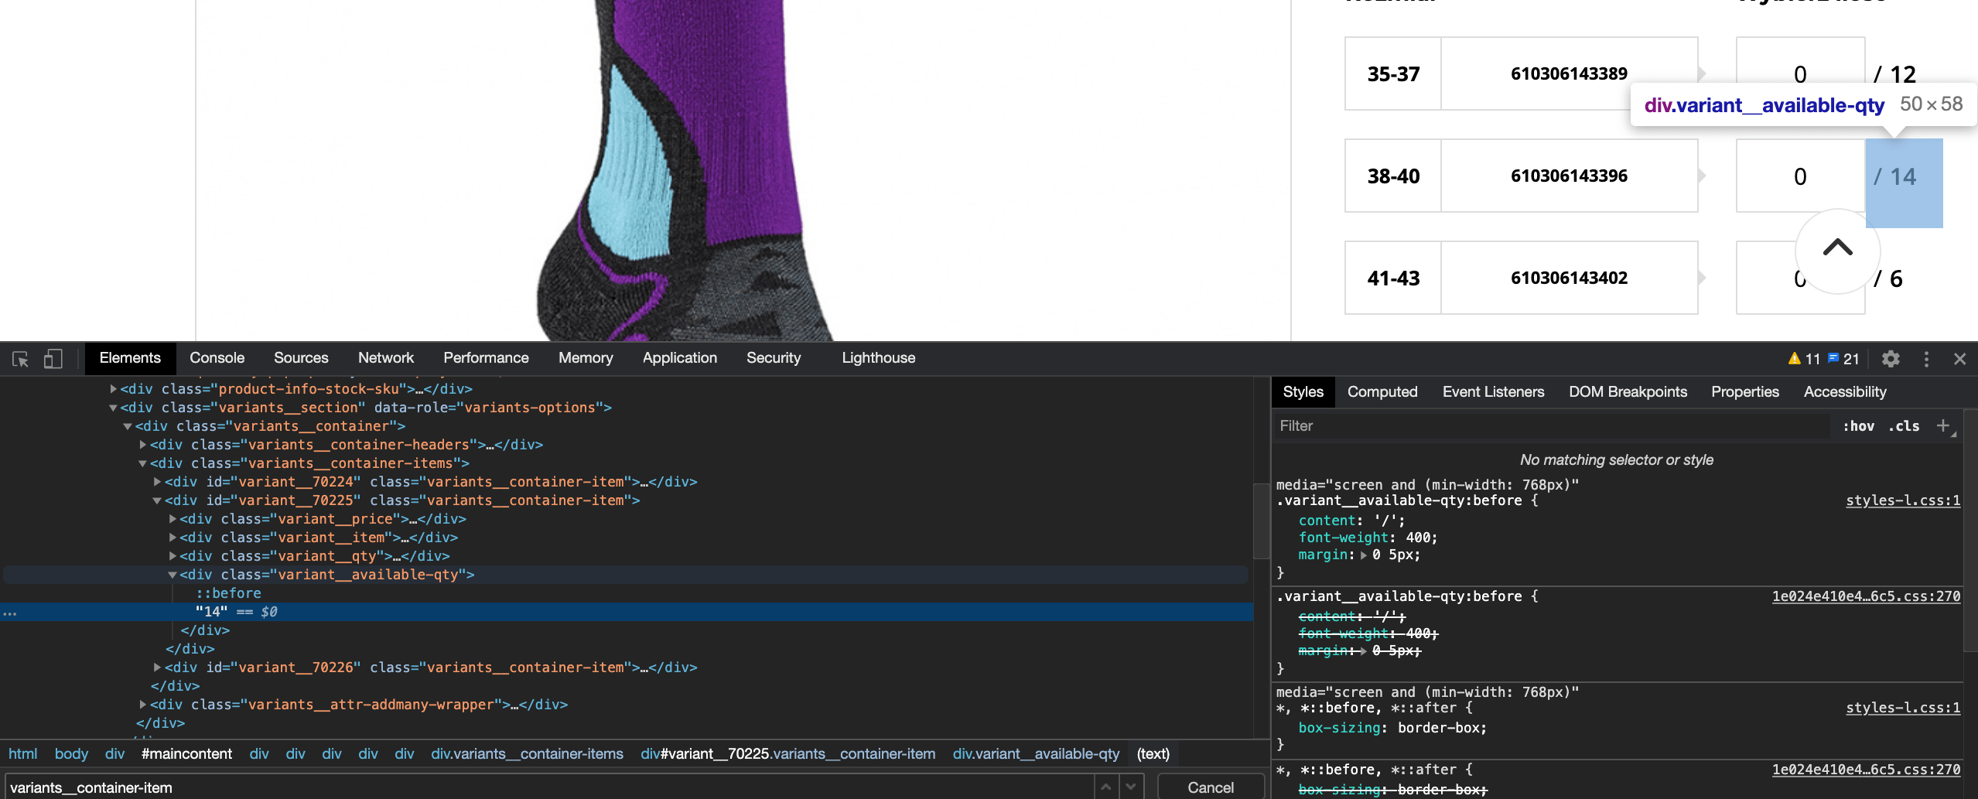Image resolution: width=1978 pixels, height=799 pixels.
Task: Toggle the .cls class editor
Action: [x=1904, y=426]
